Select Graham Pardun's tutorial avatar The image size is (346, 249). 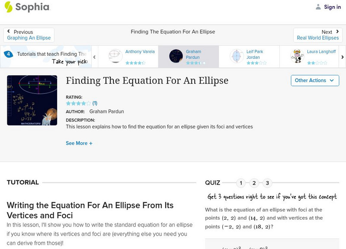click(176, 56)
